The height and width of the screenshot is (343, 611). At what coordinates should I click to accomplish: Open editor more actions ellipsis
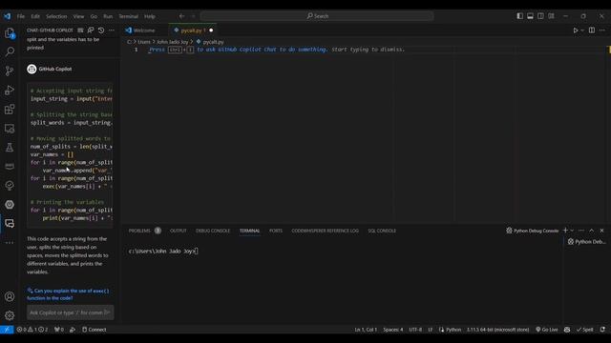coord(602,30)
